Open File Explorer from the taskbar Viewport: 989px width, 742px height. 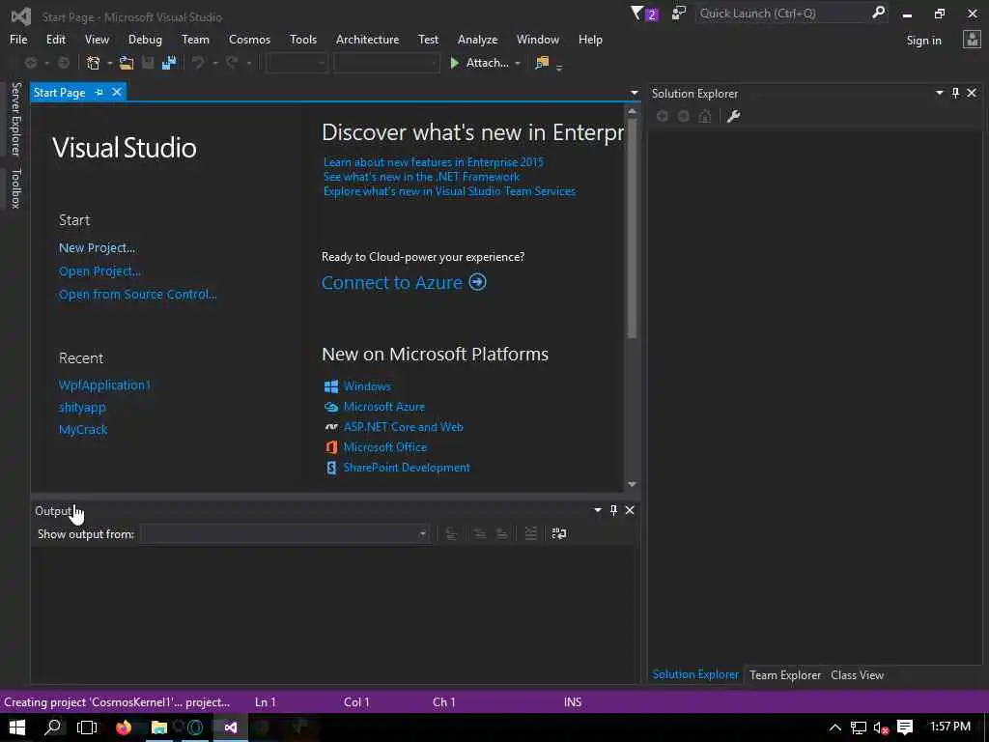coord(159,728)
